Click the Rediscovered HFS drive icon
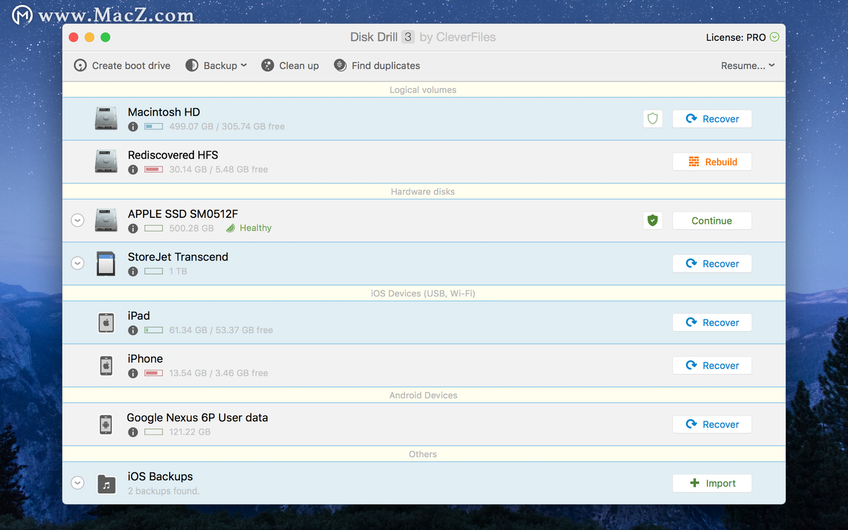 pos(106,161)
